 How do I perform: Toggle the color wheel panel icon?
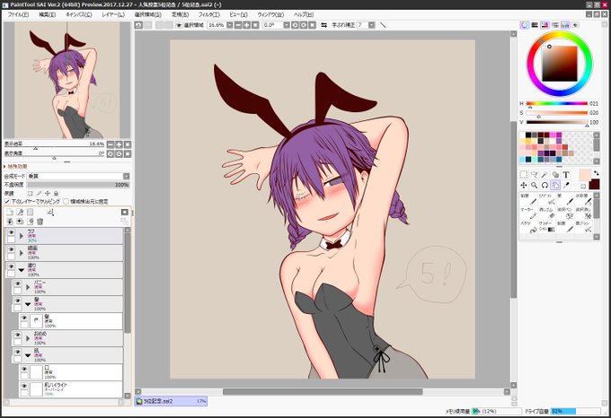click(x=525, y=25)
